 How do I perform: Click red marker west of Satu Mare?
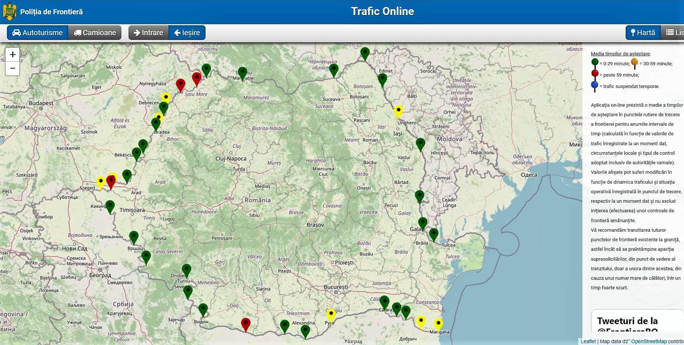tap(180, 85)
